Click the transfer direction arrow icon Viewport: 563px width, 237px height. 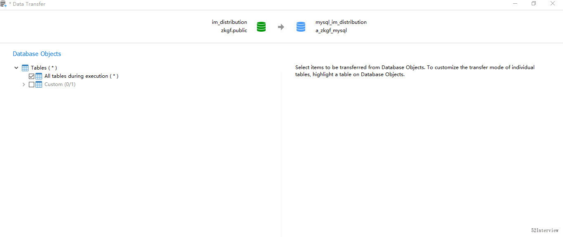coord(281,27)
